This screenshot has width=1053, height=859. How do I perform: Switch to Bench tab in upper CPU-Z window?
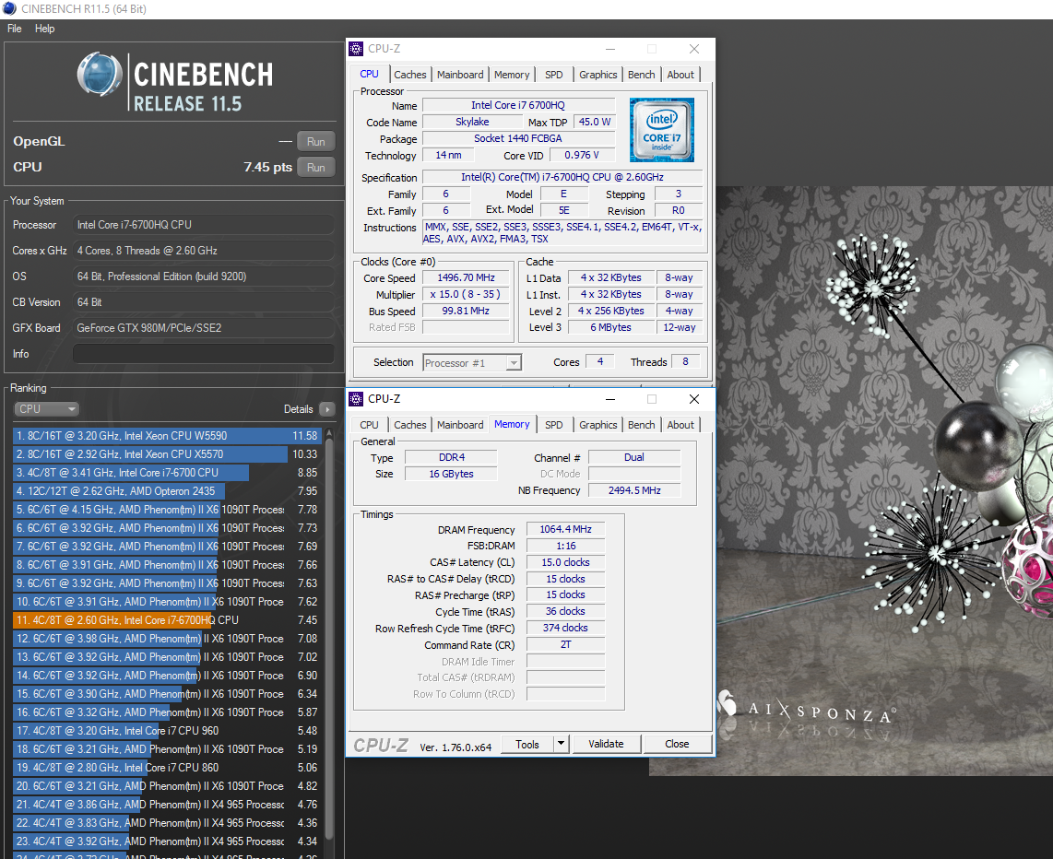pyautogui.click(x=642, y=75)
